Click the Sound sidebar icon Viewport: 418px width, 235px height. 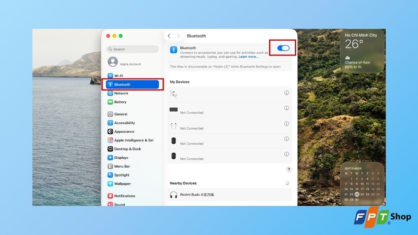(110, 204)
